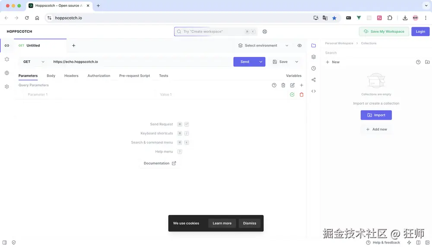The height and width of the screenshot is (247, 432).
Task: Open browser downloads icon
Action: [405, 18]
